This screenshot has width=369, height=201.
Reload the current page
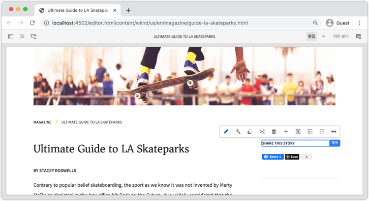point(32,23)
